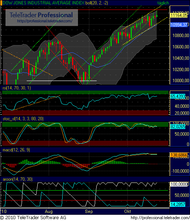
Task: Click the cyan 14,2857 Aroon value
Action: tap(178, 204)
